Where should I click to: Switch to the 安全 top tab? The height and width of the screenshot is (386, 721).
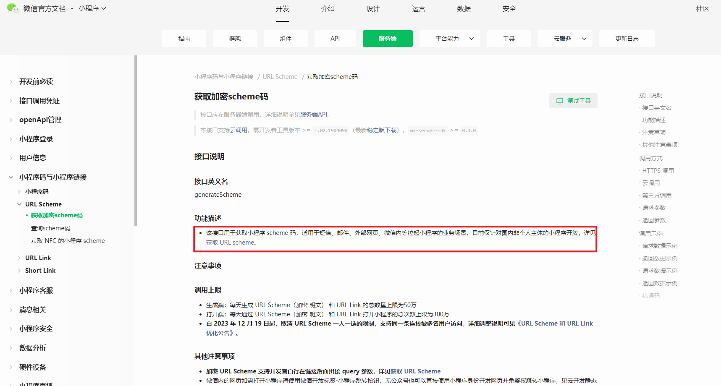coord(509,9)
